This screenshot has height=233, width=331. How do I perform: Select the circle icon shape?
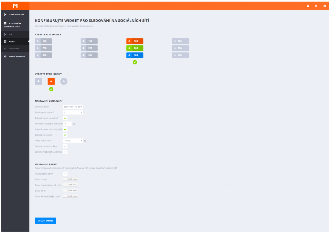[x=64, y=81]
